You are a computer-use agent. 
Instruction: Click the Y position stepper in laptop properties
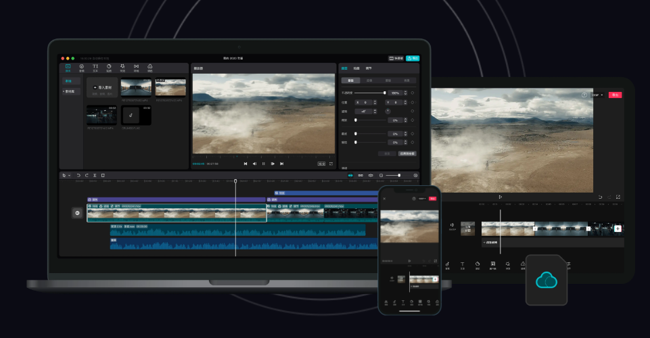click(x=405, y=102)
